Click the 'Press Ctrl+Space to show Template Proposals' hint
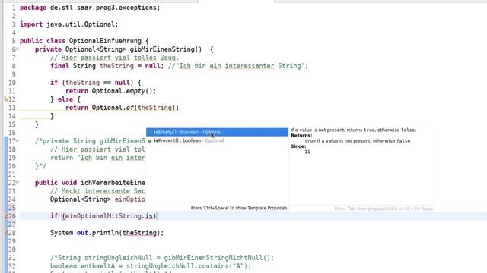 [x=239, y=208]
